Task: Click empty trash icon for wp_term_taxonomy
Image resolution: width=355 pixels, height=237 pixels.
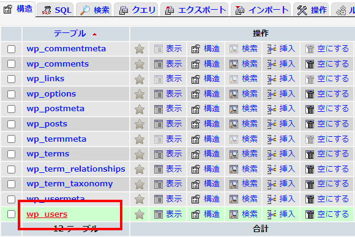Action: pos(310,184)
